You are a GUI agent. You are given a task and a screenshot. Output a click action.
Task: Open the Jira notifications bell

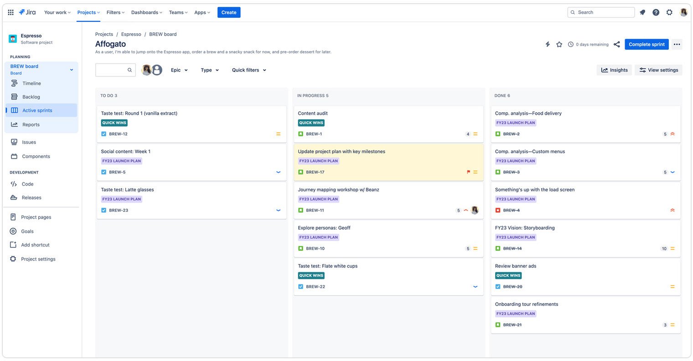coord(642,12)
